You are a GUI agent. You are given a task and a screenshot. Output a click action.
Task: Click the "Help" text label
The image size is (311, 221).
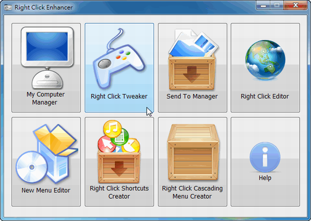pos(265,178)
